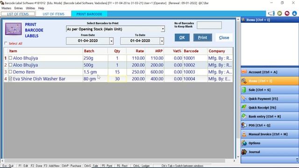This screenshot has height=168, width=299.
Task: Click MRP value 600.00
Action: [157, 72]
